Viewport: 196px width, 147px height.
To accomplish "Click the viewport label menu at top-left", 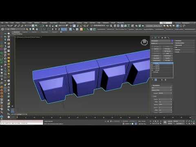I will pyautogui.click(x=29, y=37).
